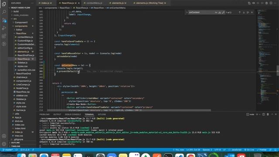Open the Accounts icon in activity bar
The height and width of the screenshot is (157, 279).
[x=4, y=136]
